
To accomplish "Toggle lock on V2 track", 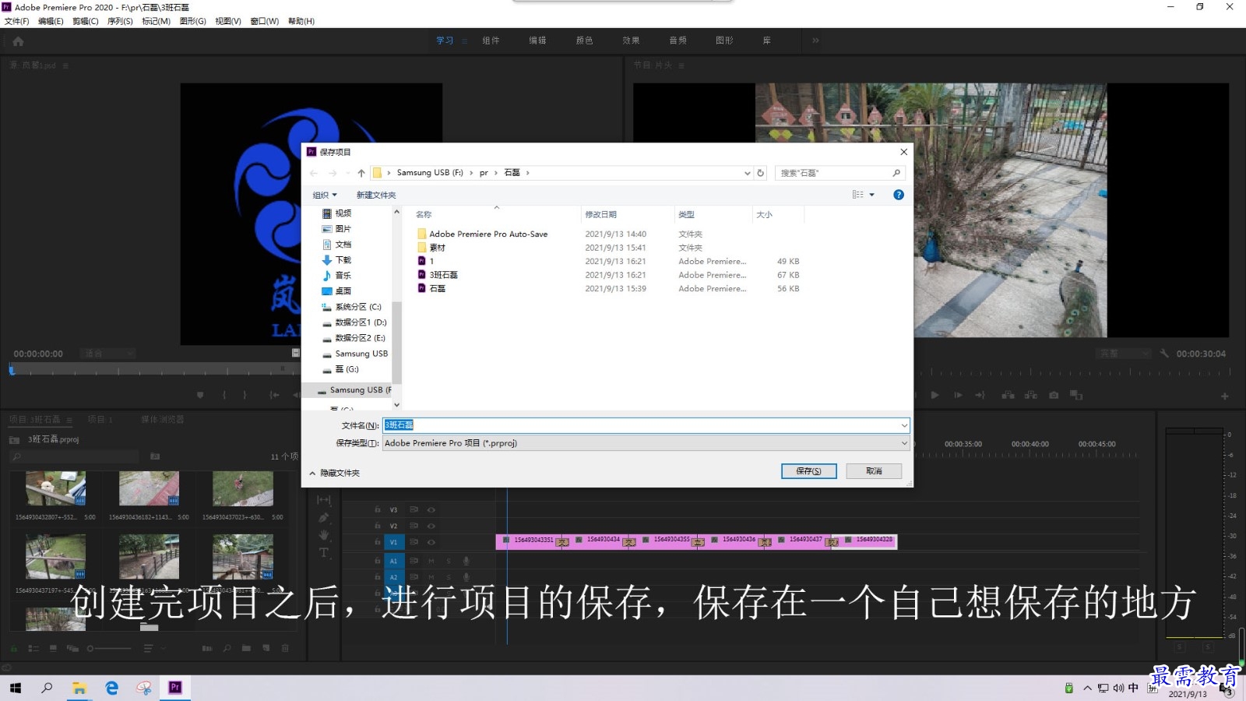I will pyautogui.click(x=377, y=527).
